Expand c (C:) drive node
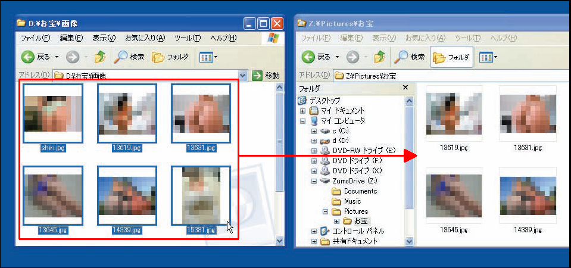571x268 pixels. [x=314, y=130]
